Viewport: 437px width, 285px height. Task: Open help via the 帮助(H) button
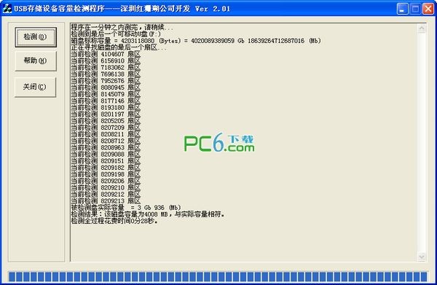(x=36, y=60)
